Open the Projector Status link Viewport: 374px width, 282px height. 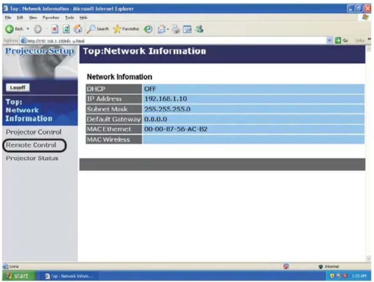click(x=32, y=158)
